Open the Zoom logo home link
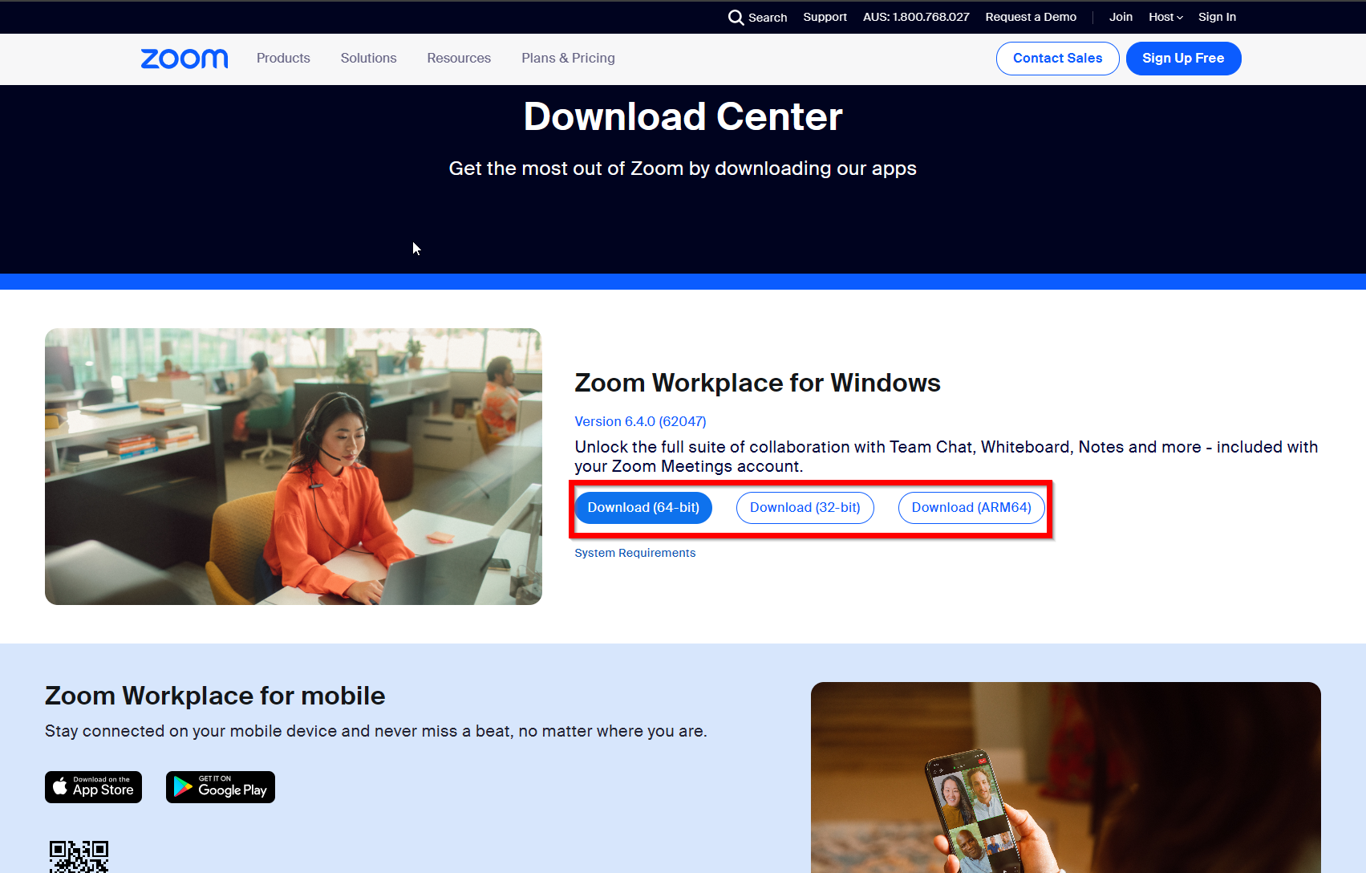The image size is (1366, 873). click(184, 59)
